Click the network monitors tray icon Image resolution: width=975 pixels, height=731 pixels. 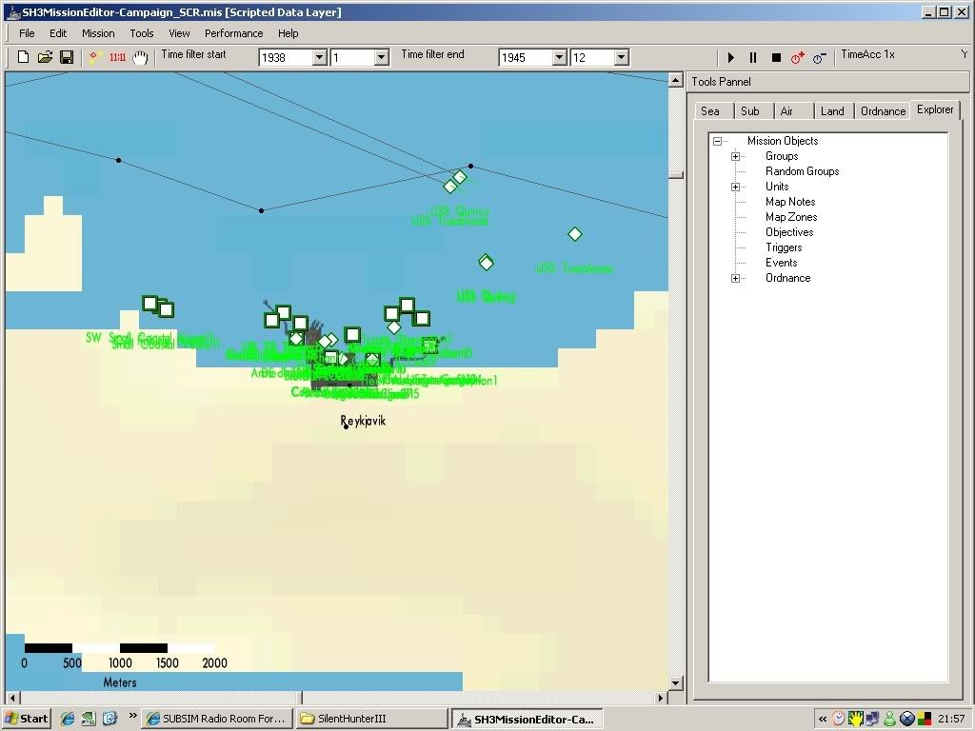[872, 719]
